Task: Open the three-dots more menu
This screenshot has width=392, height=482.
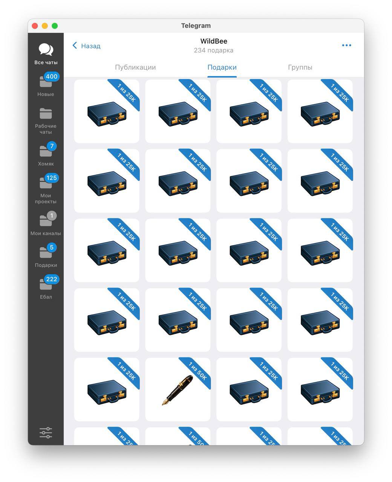Action: 346,45
